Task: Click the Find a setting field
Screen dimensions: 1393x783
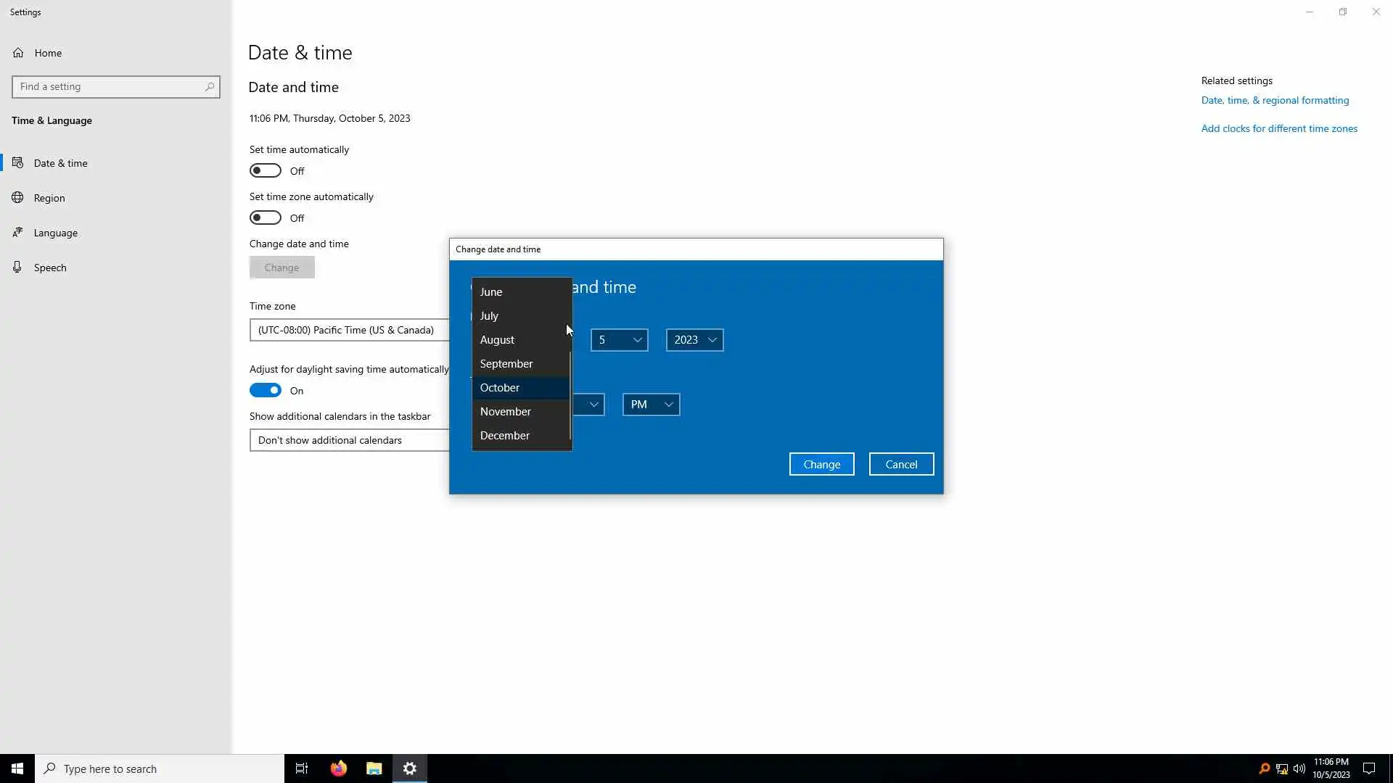Action: (109, 87)
